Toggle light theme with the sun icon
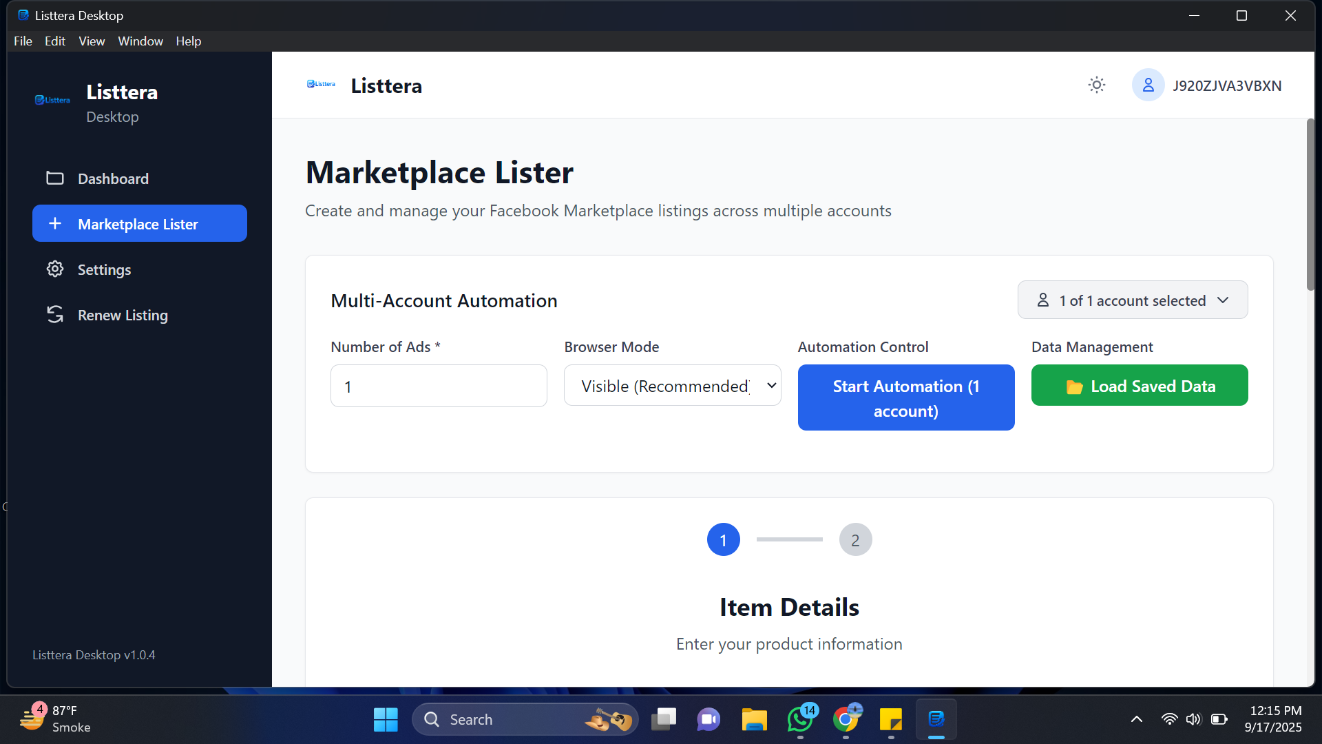Viewport: 1322px width, 744px height. coord(1096,85)
